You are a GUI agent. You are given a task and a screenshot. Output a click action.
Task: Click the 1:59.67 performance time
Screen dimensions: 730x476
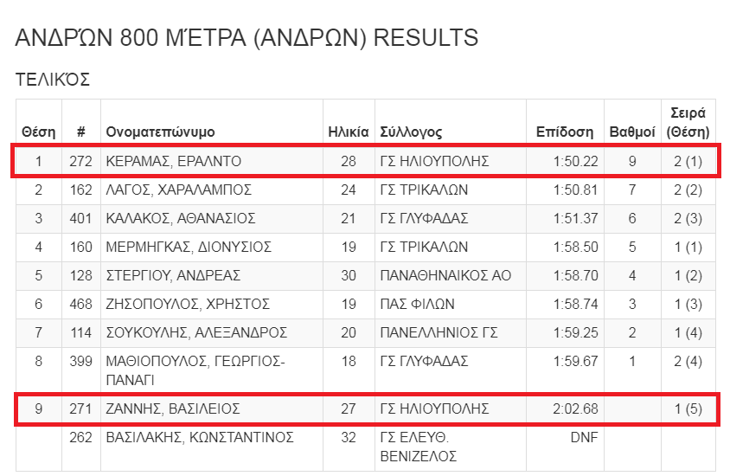pos(575,361)
